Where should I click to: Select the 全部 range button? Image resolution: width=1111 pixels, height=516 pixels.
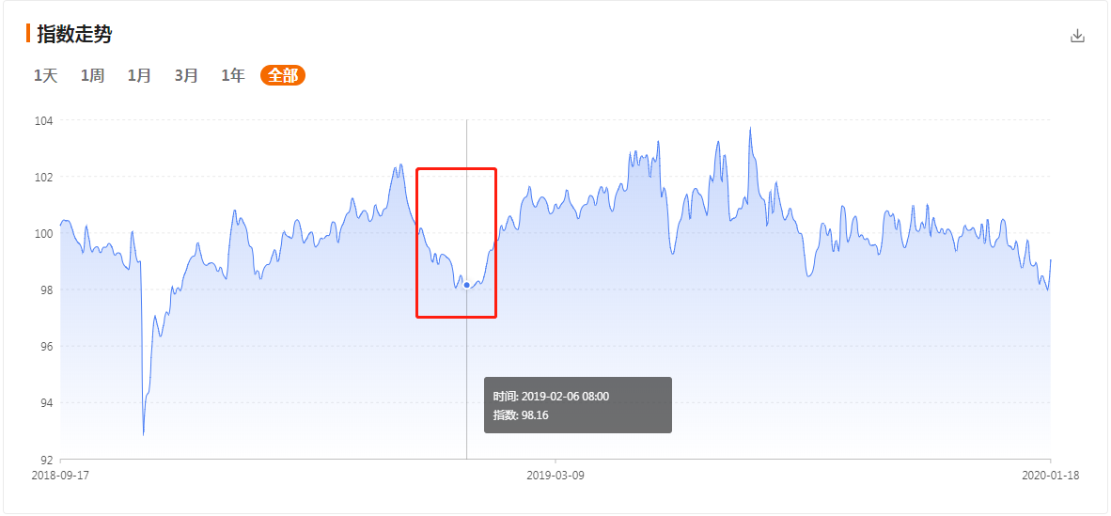[x=283, y=76]
